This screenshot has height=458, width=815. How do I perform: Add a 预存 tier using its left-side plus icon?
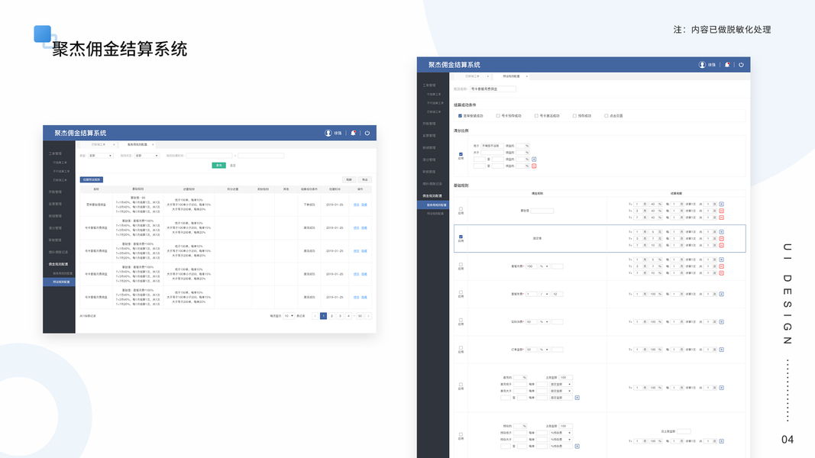pyautogui.click(x=577, y=446)
